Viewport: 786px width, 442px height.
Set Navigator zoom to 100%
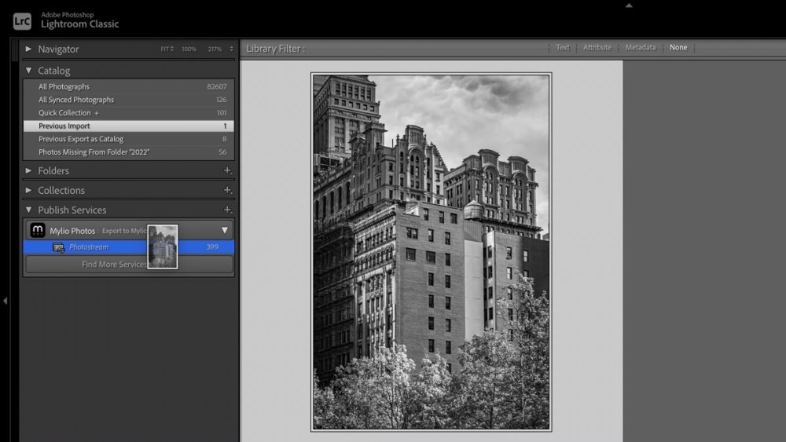[x=189, y=49]
